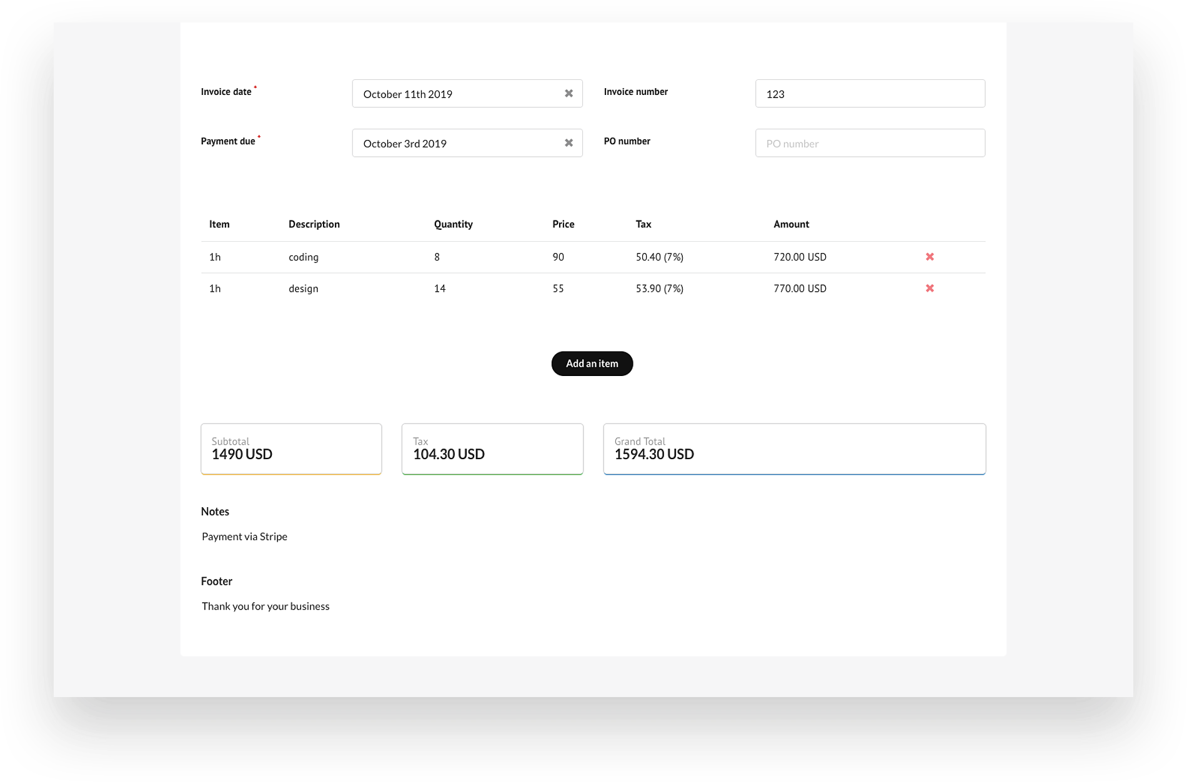Clear the payment due date
Image resolution: width=1187 pixels, height=782 pixels.
point(569,142)
